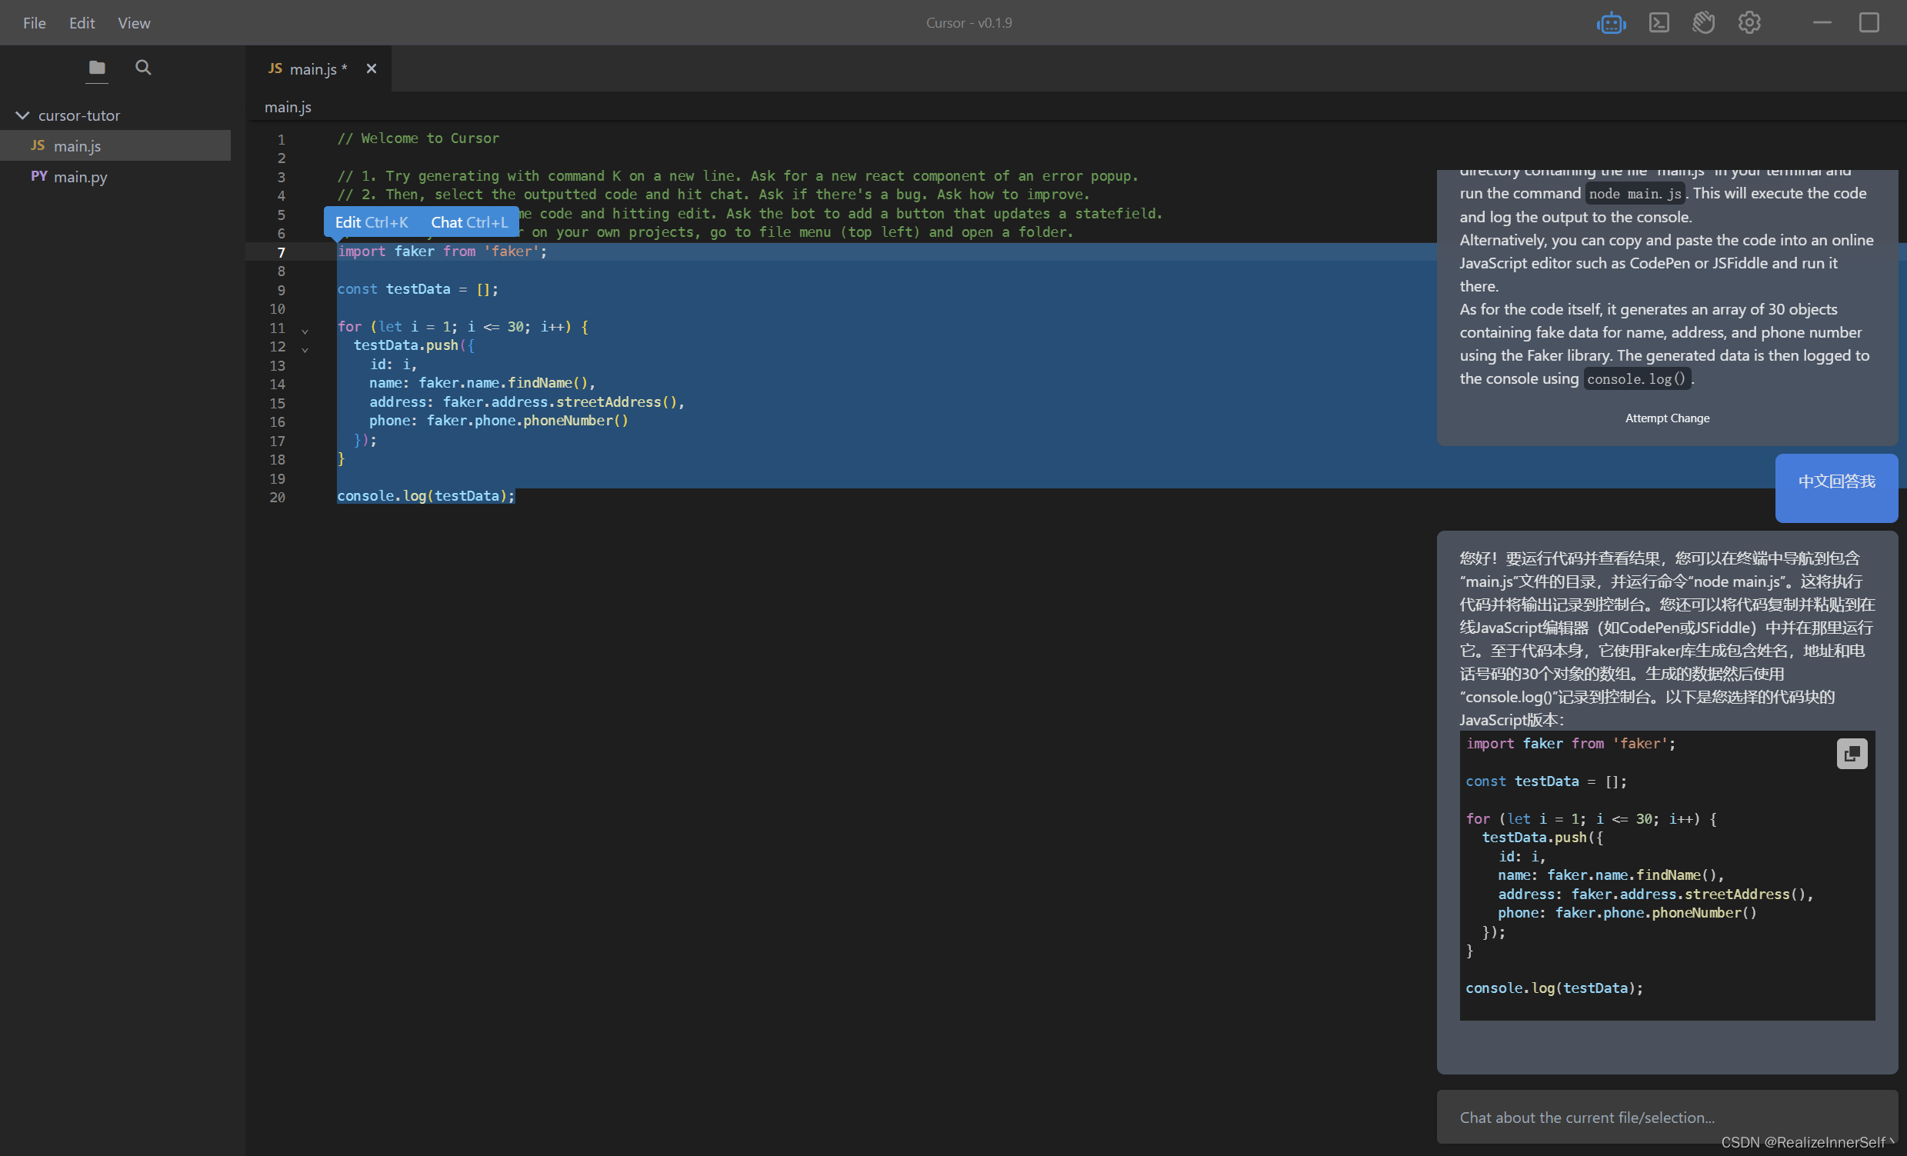
Task: Click the 'console.log()' inline code in chat
Action: click(x=1636, y=378)
